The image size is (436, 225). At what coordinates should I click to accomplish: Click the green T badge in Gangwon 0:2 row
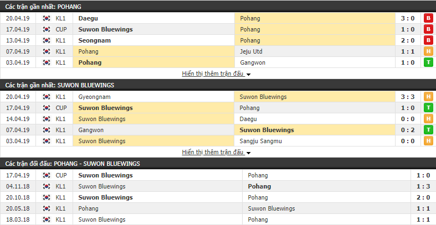coord(428,130)
